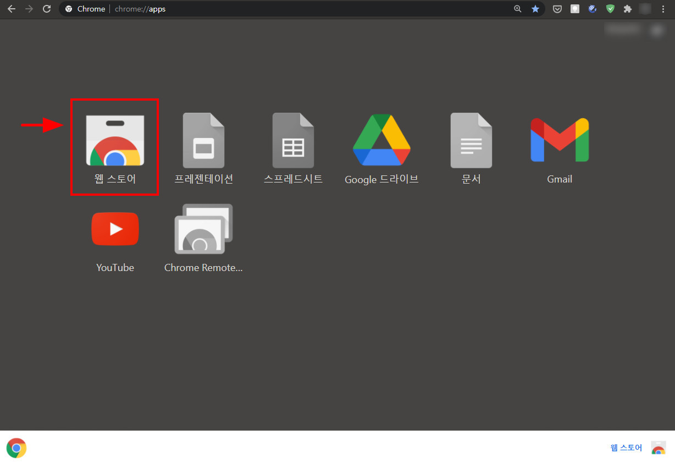Launch the YouTube app
Viewport: 675px width, 464px height.
click(115, 229)
